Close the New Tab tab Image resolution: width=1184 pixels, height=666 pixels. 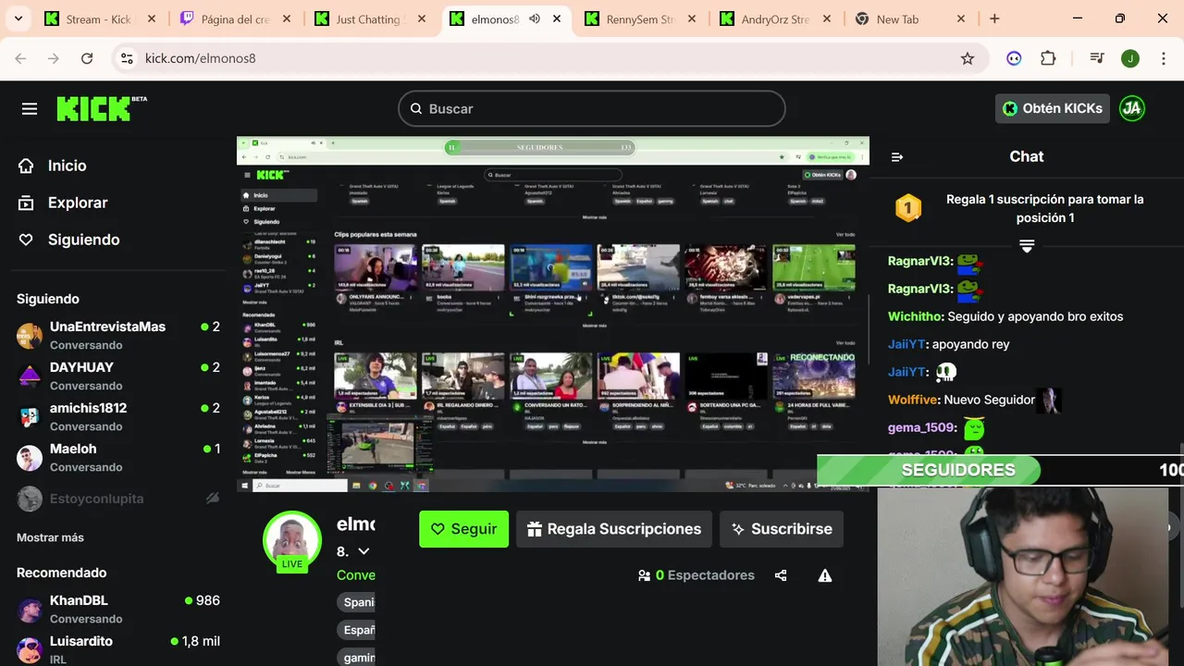point(961,18)
